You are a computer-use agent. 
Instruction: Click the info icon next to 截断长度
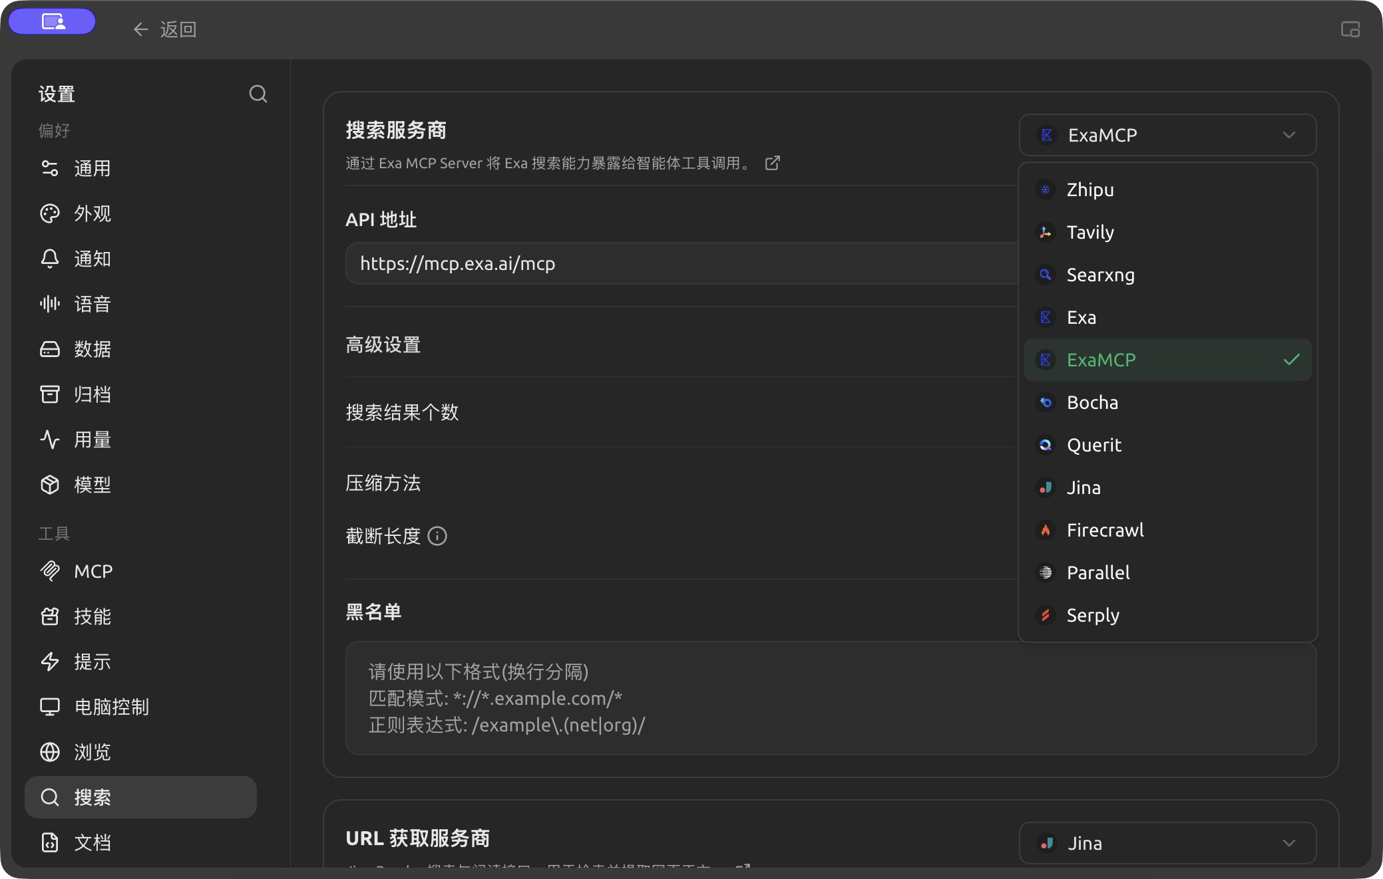(x=437, y=536)
